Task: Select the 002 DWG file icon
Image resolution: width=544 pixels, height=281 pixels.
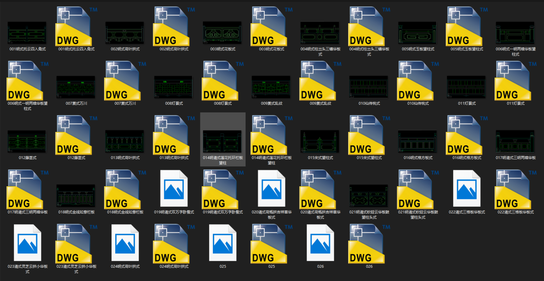Action: point(172,26)
